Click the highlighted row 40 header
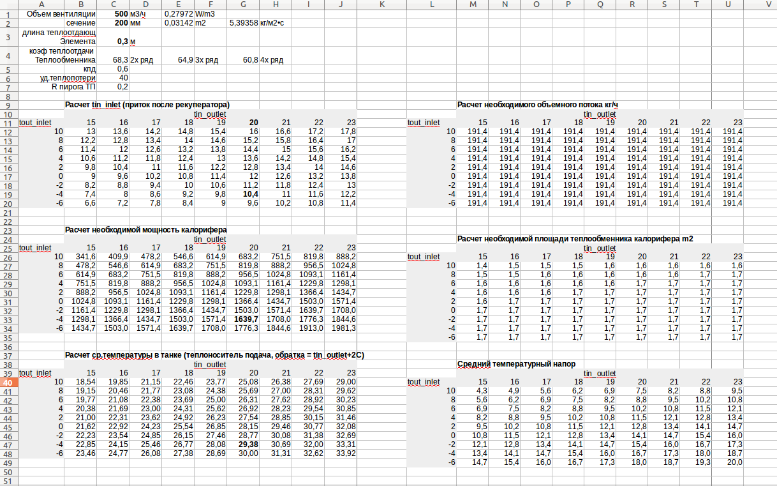The height and width of the screenshot is (486, 777). click(x=9, y=382)
